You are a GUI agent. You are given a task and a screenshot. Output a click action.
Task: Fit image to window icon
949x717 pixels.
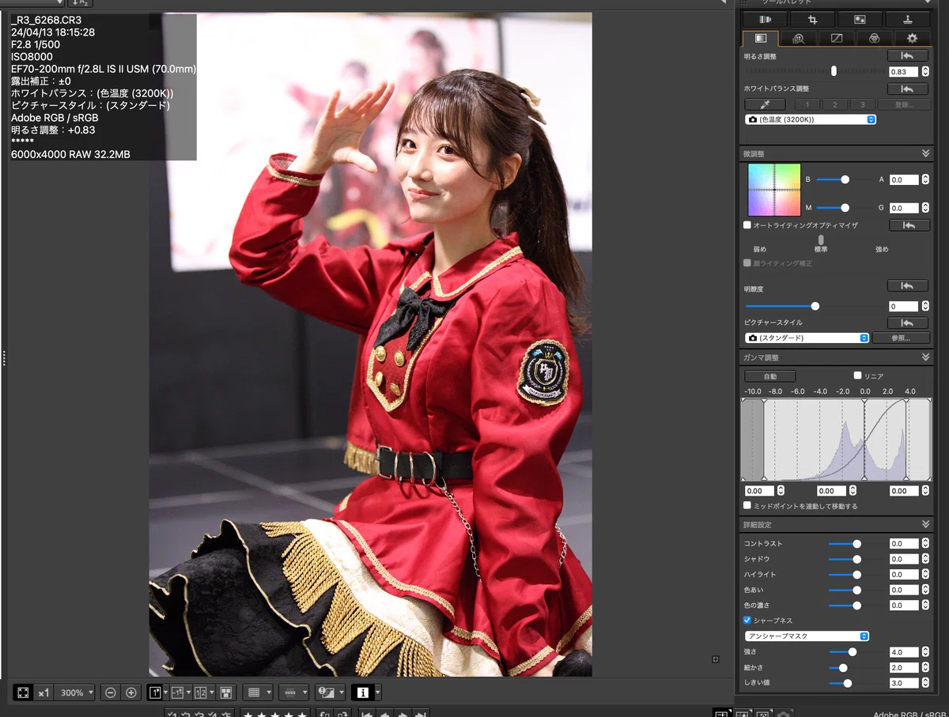coord(24,692)
